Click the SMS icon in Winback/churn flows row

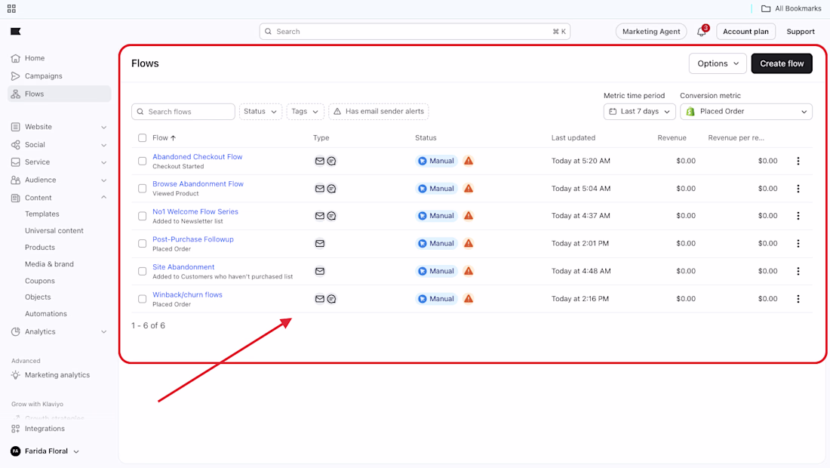pos(331,299)
